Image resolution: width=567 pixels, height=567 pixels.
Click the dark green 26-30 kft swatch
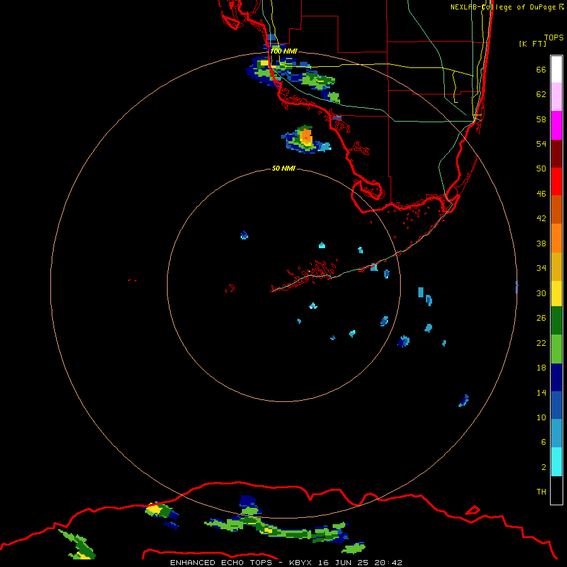coord(556,321)
